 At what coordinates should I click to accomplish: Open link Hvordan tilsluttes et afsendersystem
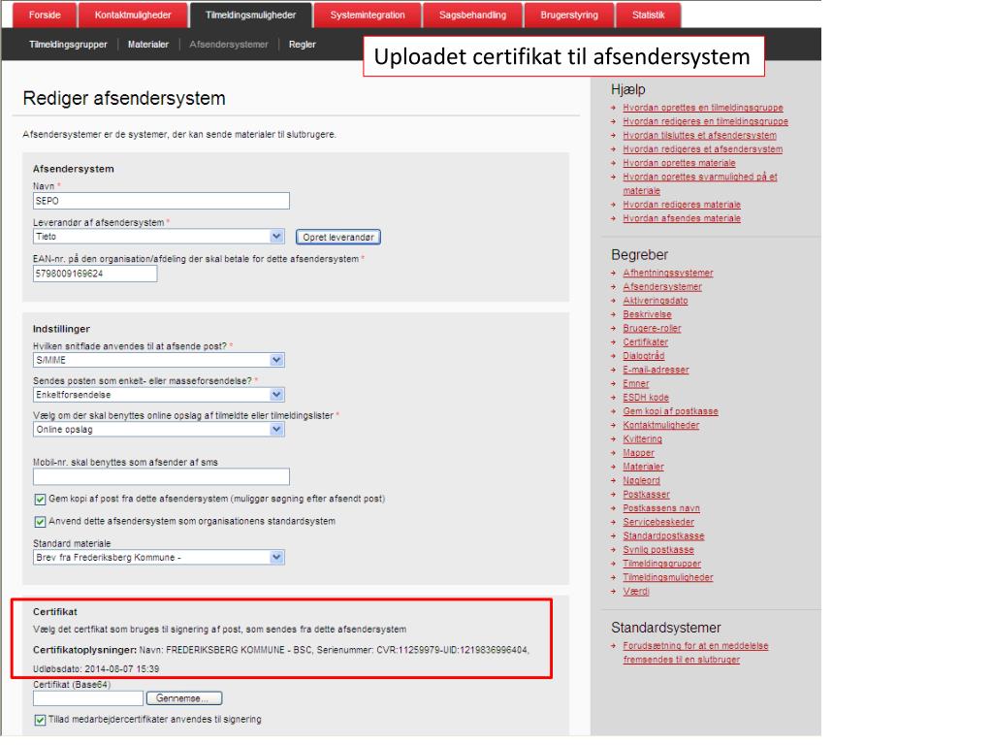[700, 136]
